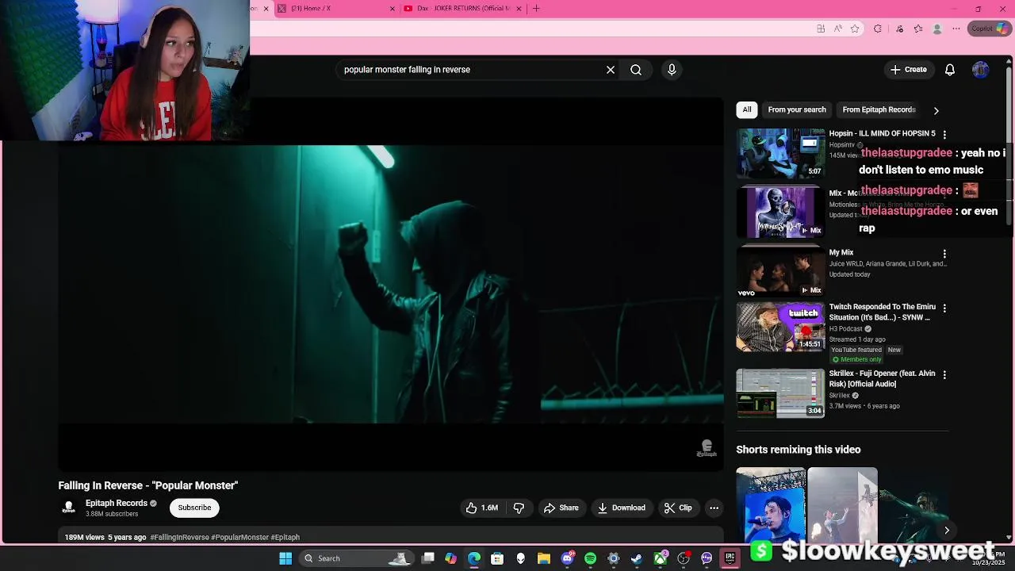Open Edge favorites list icon
1015x571 pixels.
pyautogui.click(x=918, y=29)
